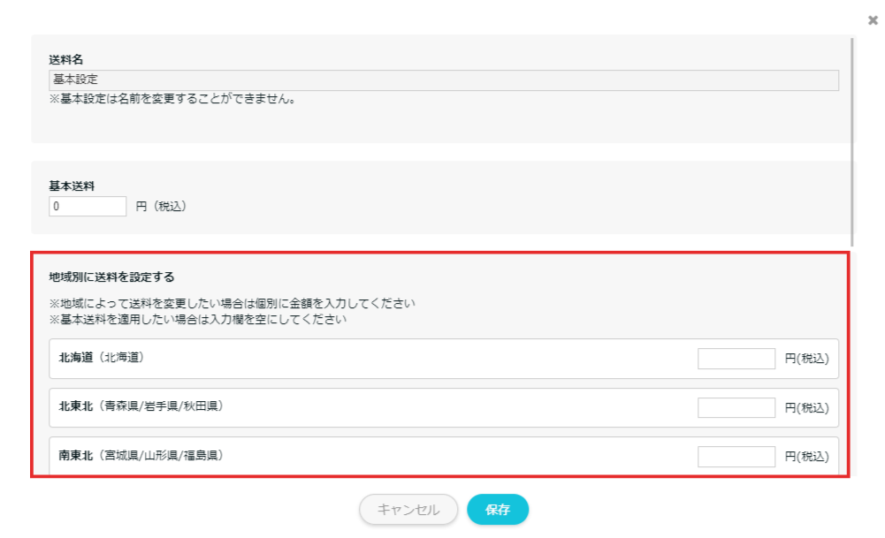885x538 pixels.
Task: Click the 送料名 label
Action: pos(66,60)
